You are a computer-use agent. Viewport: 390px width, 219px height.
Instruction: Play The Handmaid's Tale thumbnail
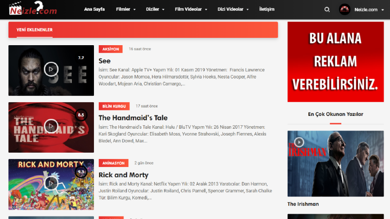[x=51, y=126]
